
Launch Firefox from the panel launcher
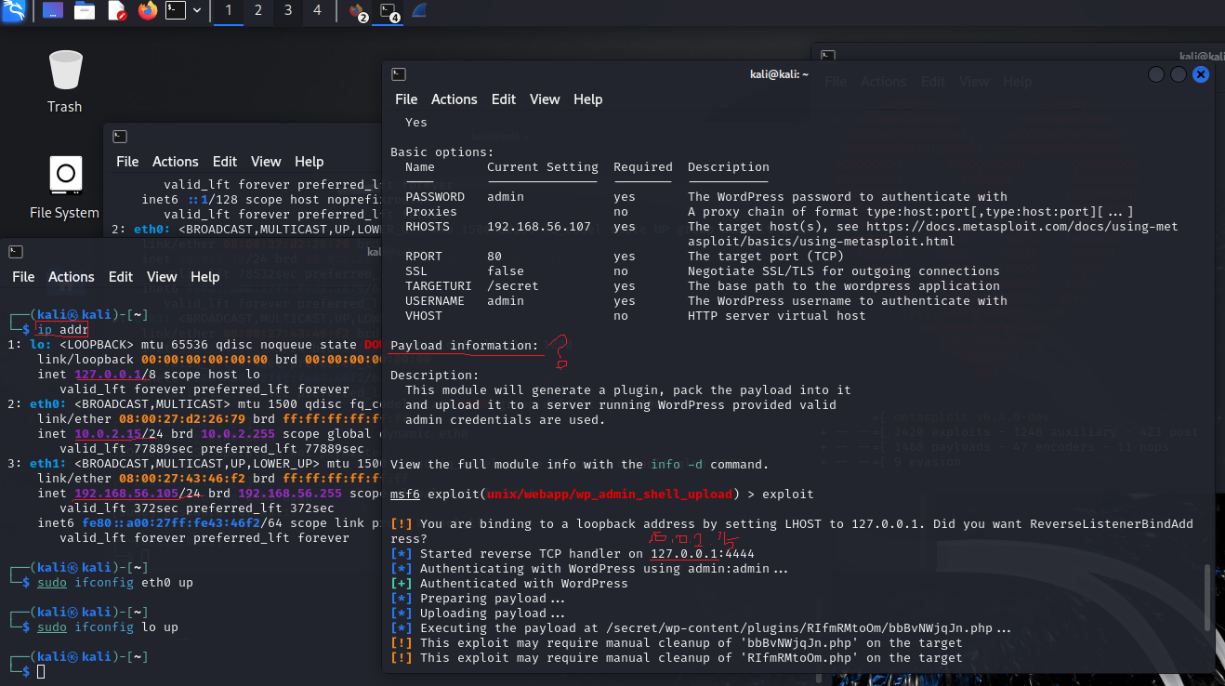point(147,11)
